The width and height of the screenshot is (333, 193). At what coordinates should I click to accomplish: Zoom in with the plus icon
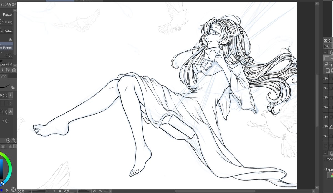pyautogui.click(x=54, y=191)
